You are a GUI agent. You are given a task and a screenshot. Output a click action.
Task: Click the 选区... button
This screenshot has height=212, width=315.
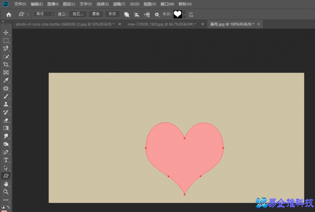(x=78, y=14)
